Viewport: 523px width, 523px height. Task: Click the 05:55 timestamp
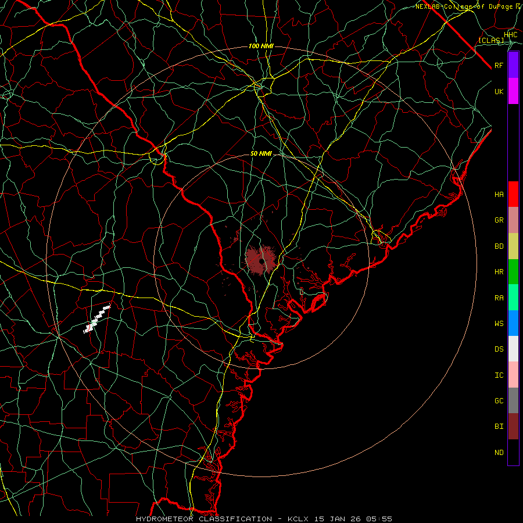point(379,519)
